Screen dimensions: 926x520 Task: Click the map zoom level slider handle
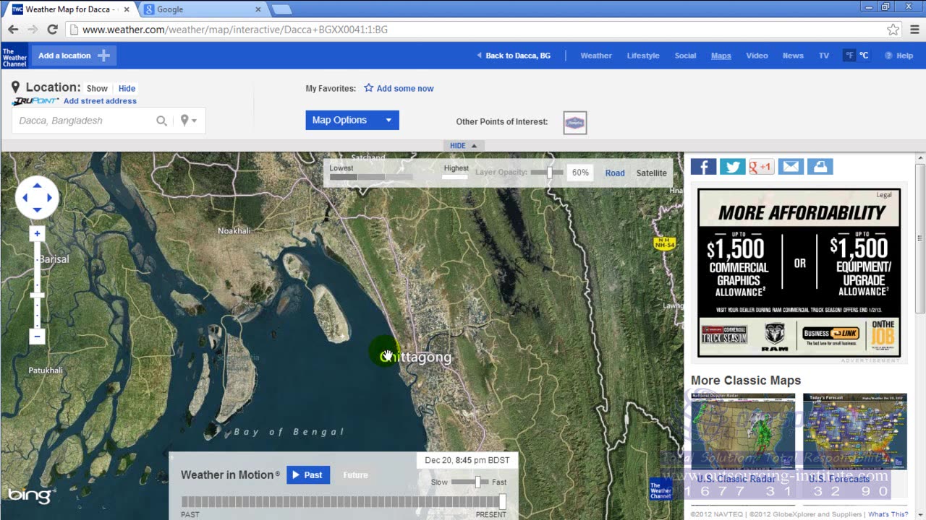[x=37, y=295]
